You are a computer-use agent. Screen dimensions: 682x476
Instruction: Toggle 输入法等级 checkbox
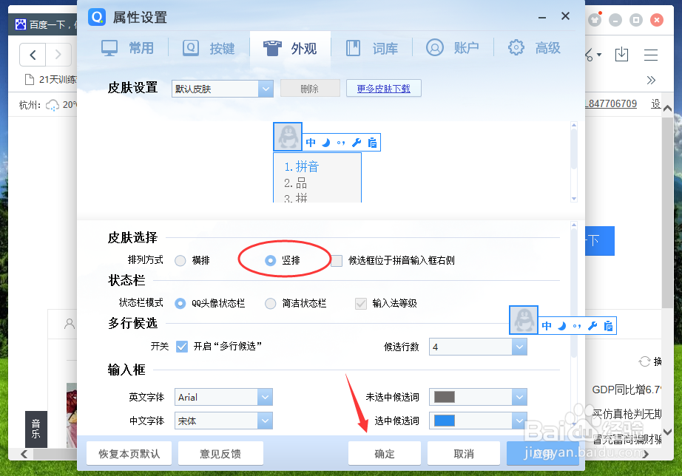pos(360,303)
